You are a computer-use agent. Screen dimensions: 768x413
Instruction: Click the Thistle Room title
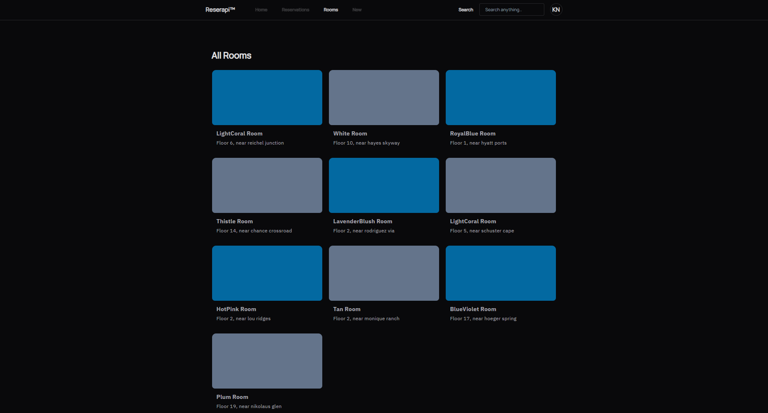[234, 221]
